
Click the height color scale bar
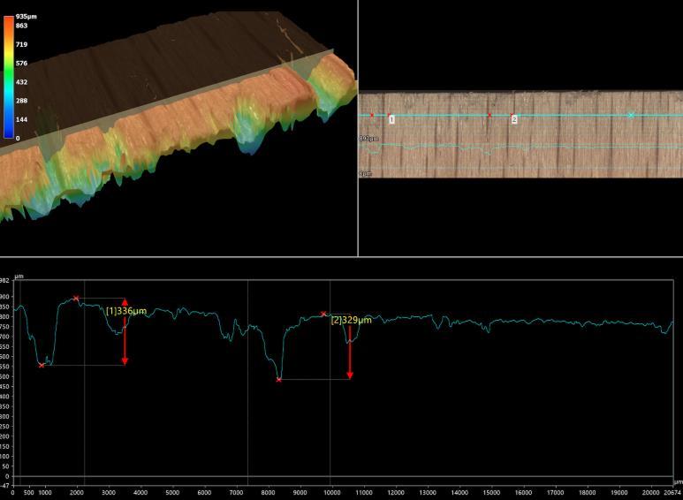pyautogui.click(x=9, y=78)
